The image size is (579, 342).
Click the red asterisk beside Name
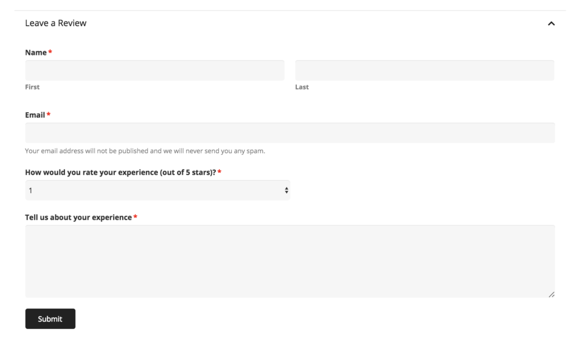(50, 53)
